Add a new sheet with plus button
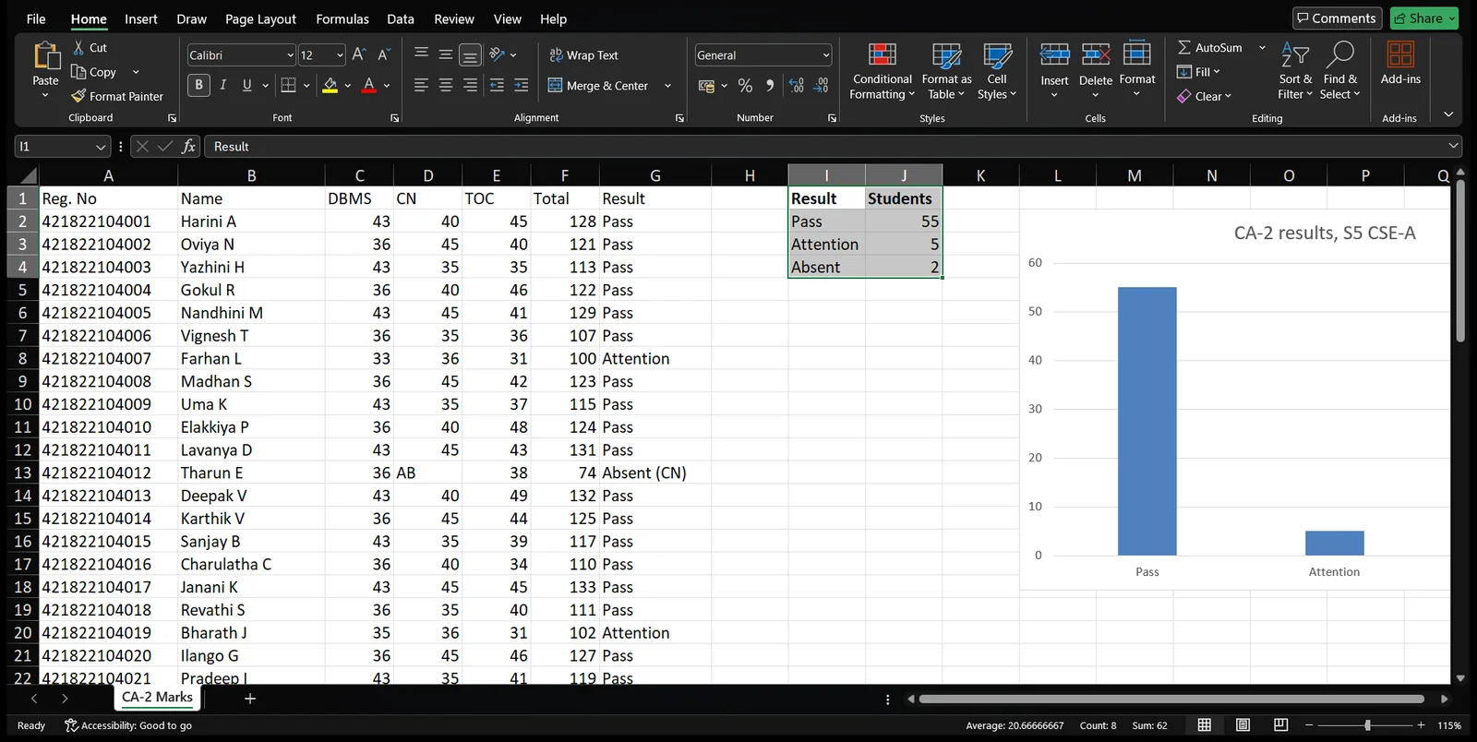The image size is (1477, 742). 250,699
